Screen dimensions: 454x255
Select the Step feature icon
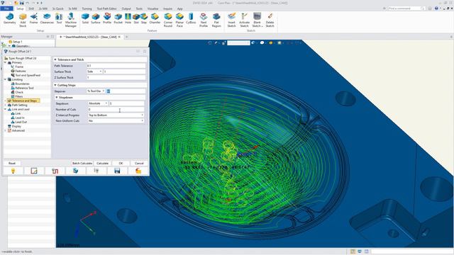coord(144,18)
